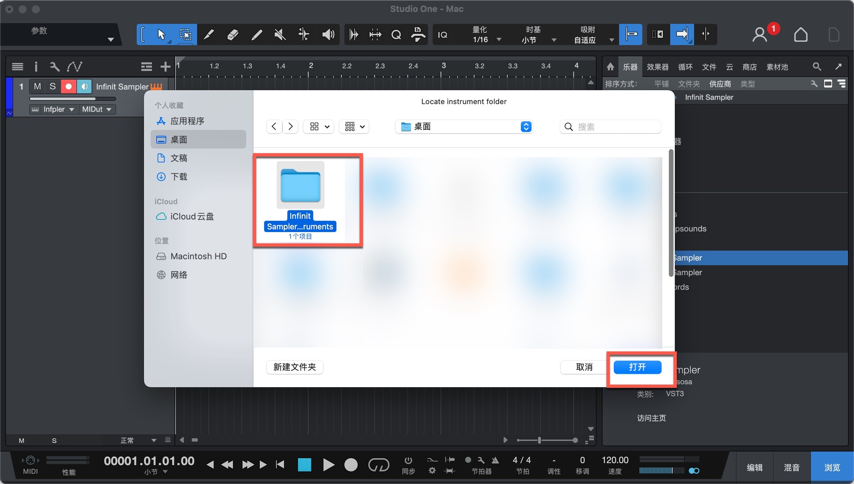Expand the 量化 1/16 quantize dropdown
Screen dimensions: 854x484
pos(499,40)
